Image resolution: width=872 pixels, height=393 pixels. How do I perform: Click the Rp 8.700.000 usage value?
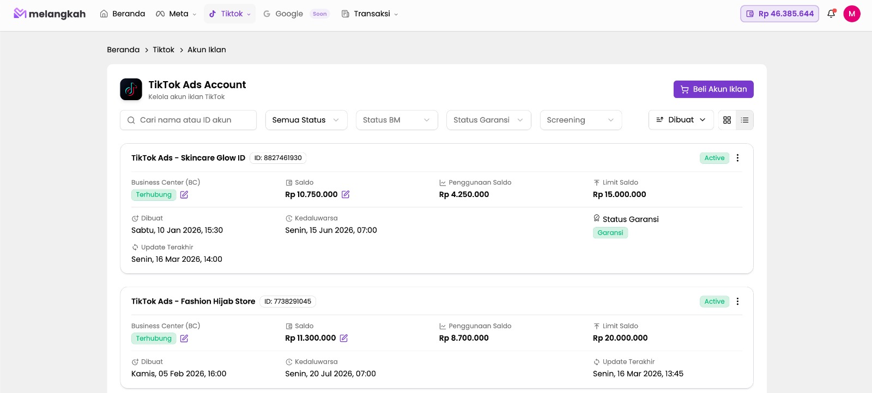(x=464, y=338)
